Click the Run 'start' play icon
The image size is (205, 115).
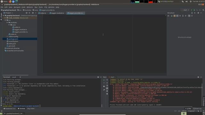[x=192, y=10]
